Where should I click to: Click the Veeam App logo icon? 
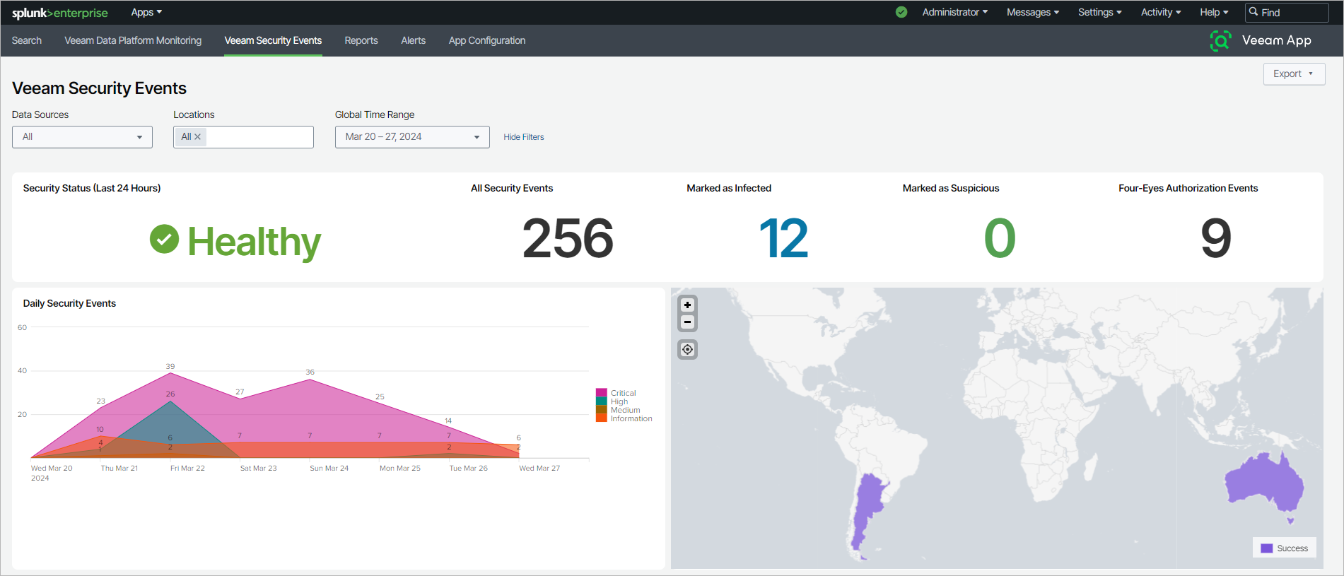click(1220, 41)
